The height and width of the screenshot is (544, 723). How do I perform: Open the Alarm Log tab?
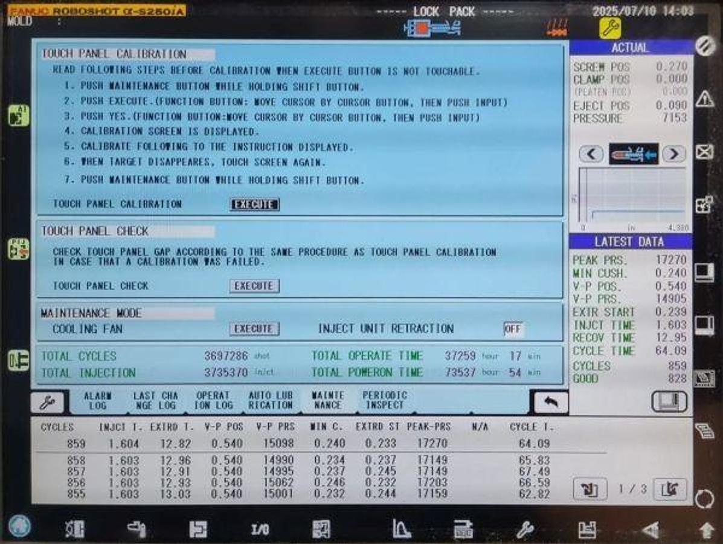click(x=98, y=401)
